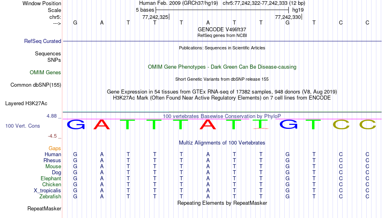
Task: Click GENCODE V49lift37 track title
Action: [222, 29]
